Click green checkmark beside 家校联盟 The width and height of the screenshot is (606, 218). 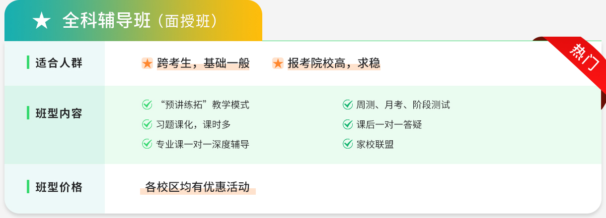pos(348,144)
